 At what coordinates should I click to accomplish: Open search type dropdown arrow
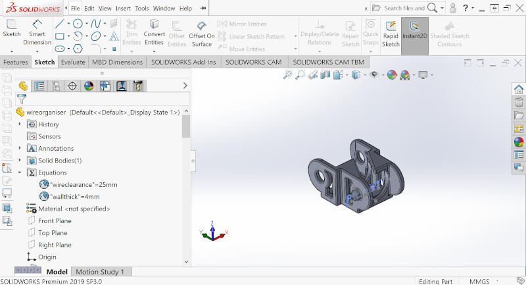click(x=442, y=8)
